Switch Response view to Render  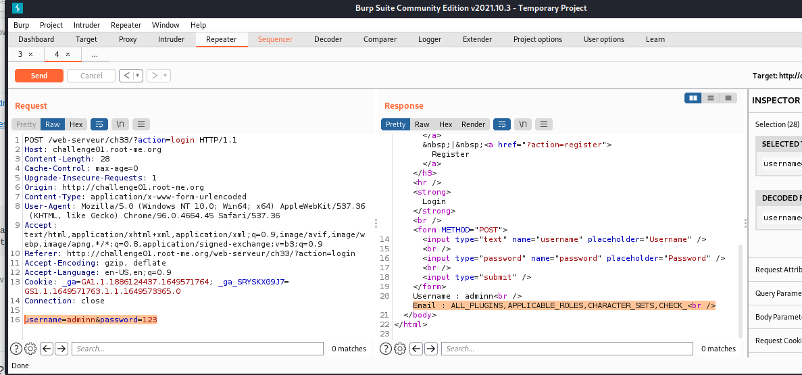click(473, 124)
